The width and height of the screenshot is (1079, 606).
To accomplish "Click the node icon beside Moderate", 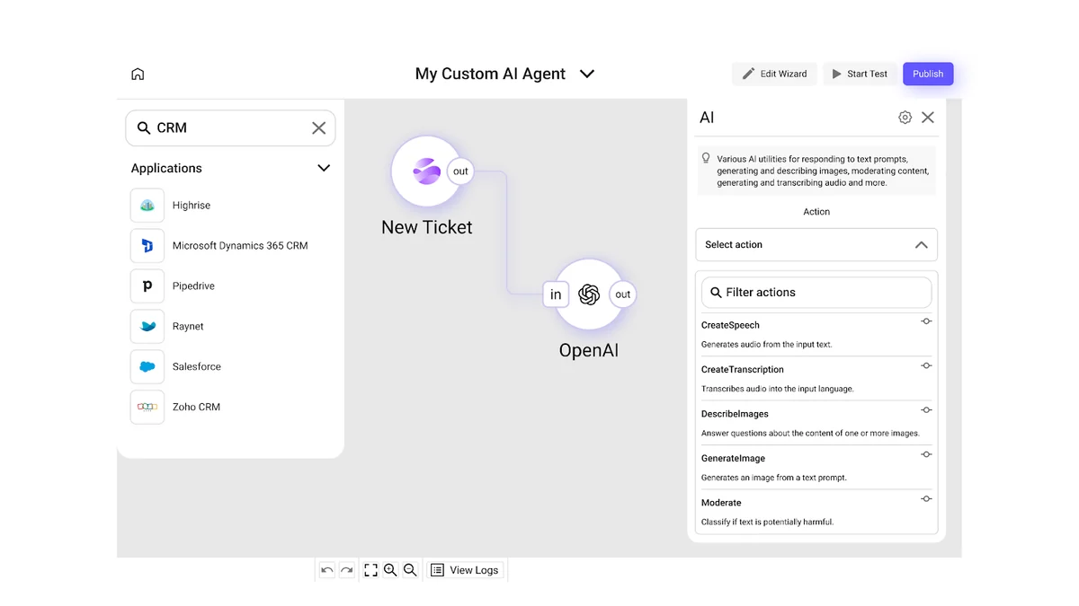I will point(926,499).
